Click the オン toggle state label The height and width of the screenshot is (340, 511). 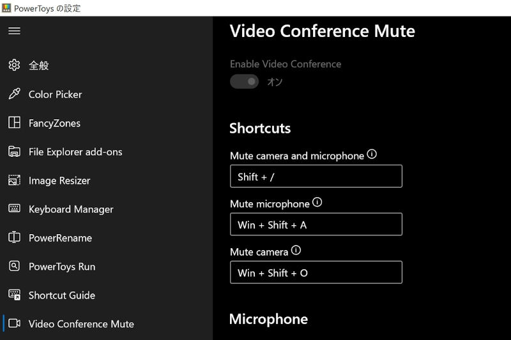(x=275, y=82)
